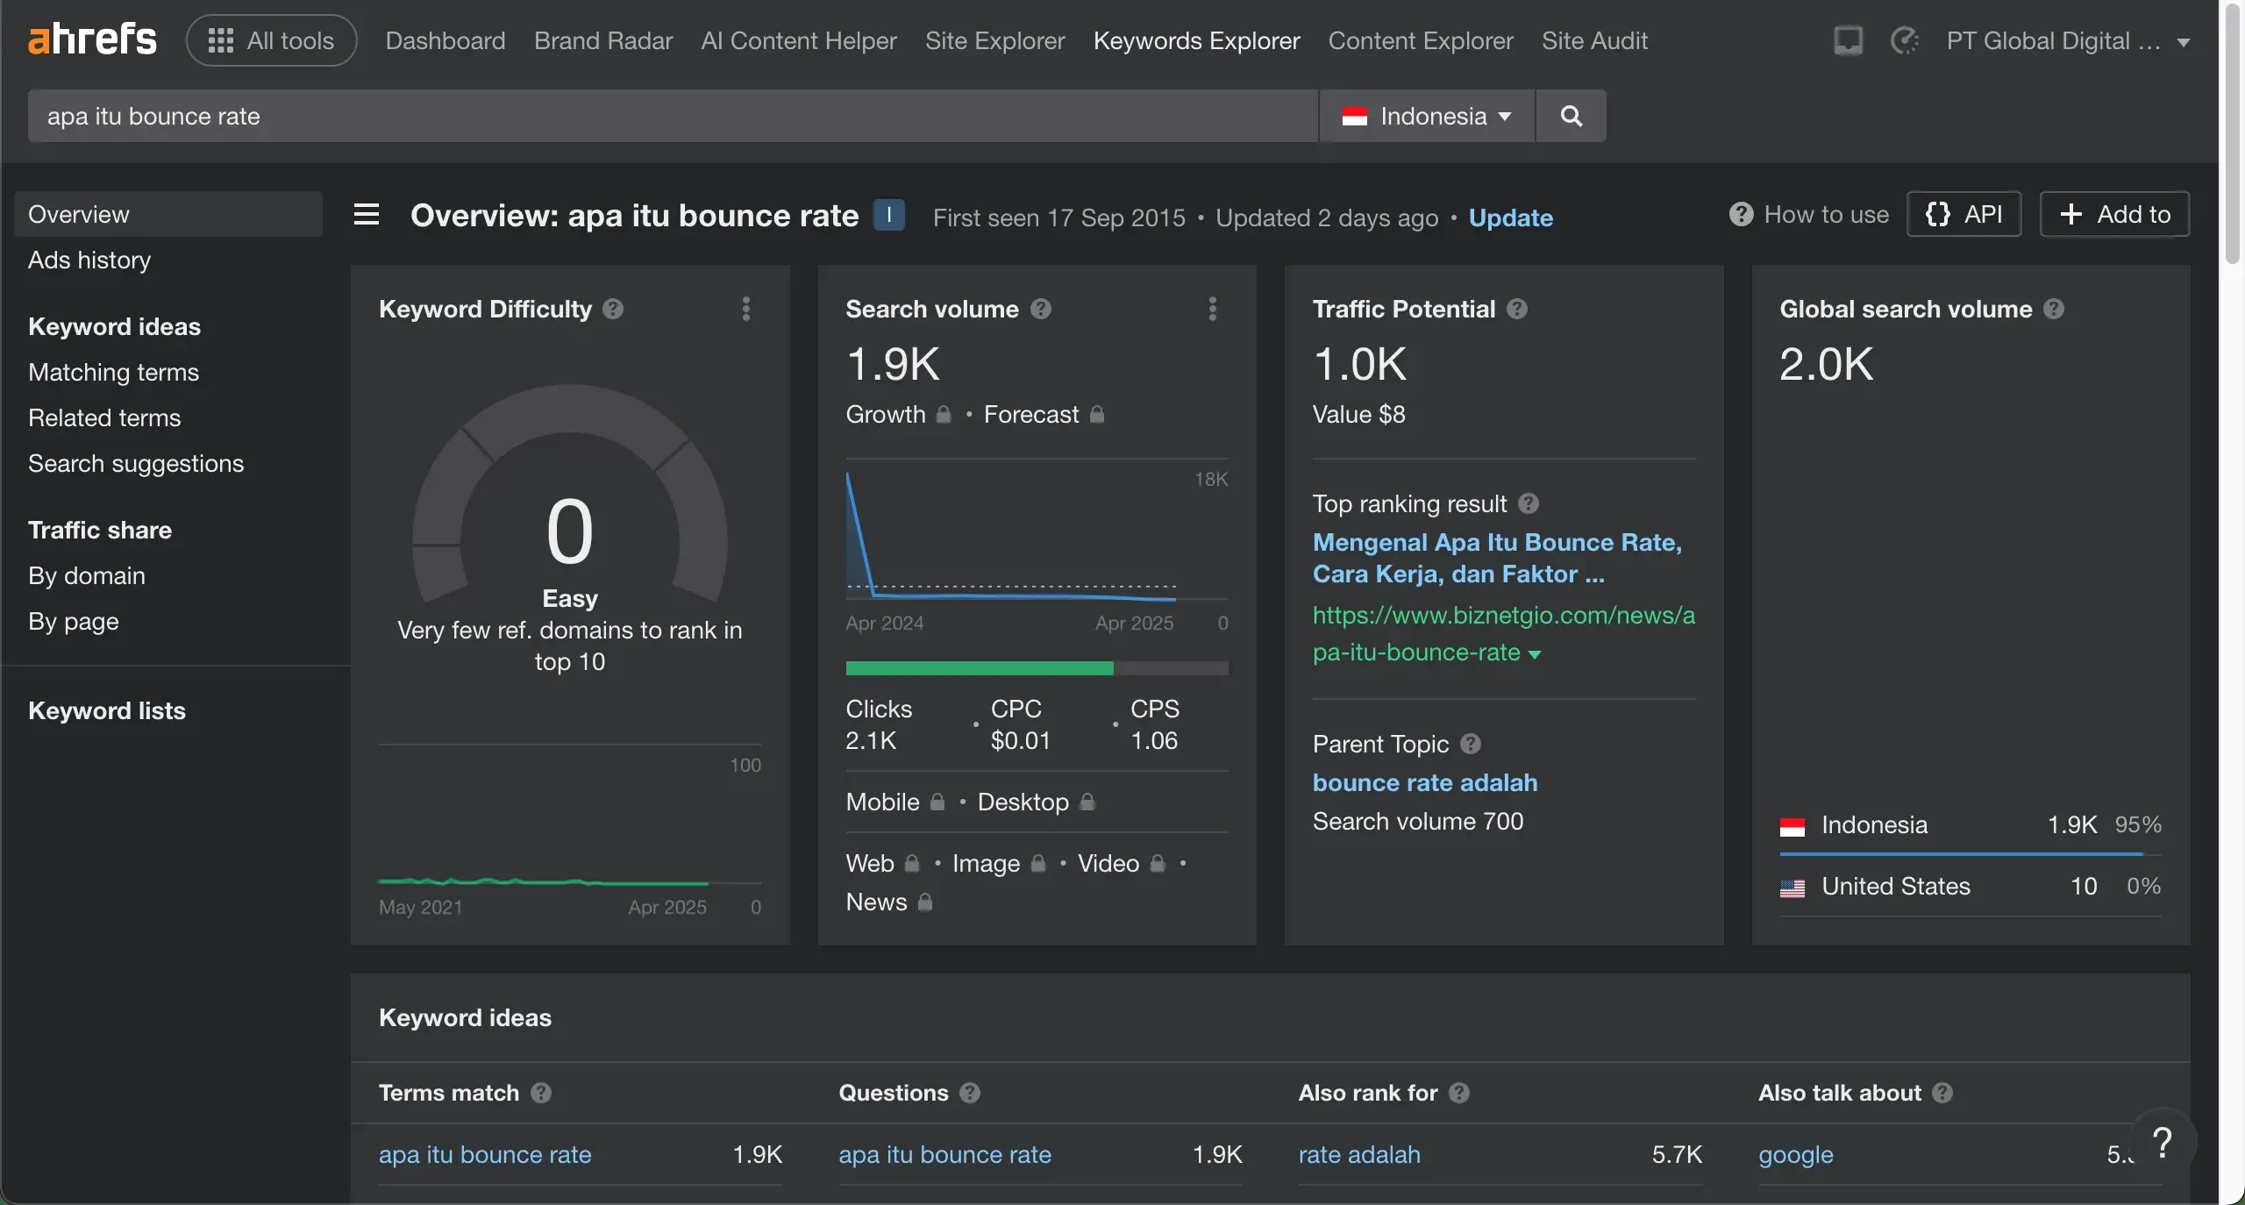
Task: Toggle the sidebar hamburger menu icon
Action: [367, 215]
